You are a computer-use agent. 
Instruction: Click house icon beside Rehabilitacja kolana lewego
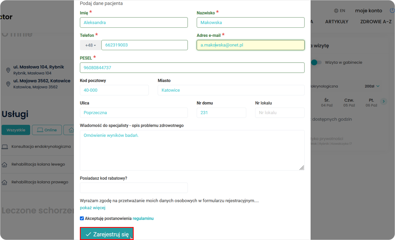(5, 165)
